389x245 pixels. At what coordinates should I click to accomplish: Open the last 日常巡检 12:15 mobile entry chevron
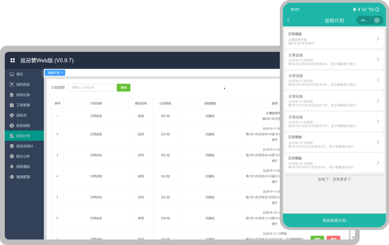(x=378, y=163)
